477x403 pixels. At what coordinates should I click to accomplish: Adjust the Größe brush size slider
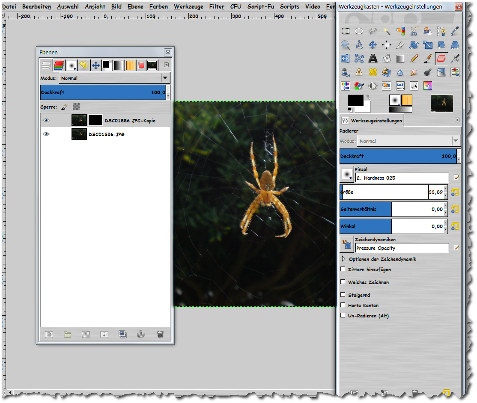(392, 192)
